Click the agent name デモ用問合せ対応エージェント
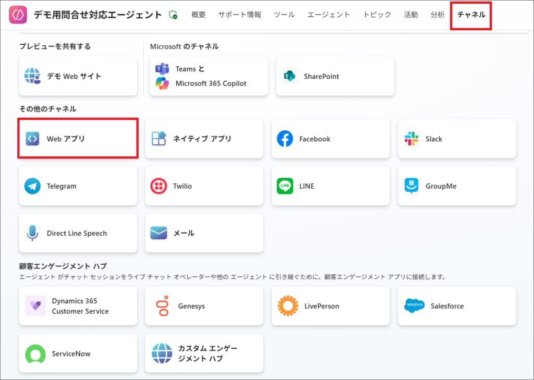The image size is (534, 380). (x=98, y=15)
